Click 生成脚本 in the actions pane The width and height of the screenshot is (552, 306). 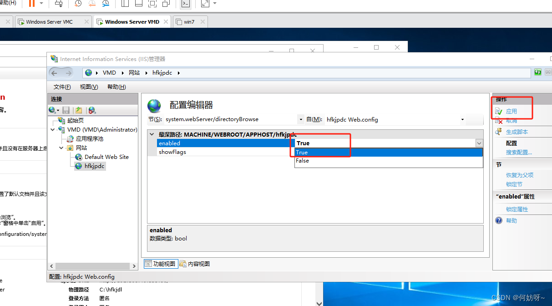click(517, 132)
